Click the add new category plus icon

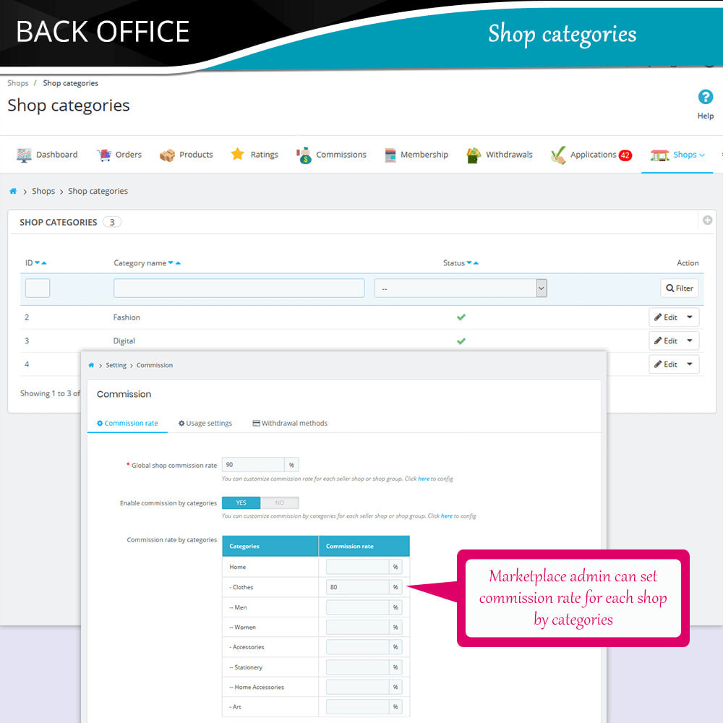(707, 221)
